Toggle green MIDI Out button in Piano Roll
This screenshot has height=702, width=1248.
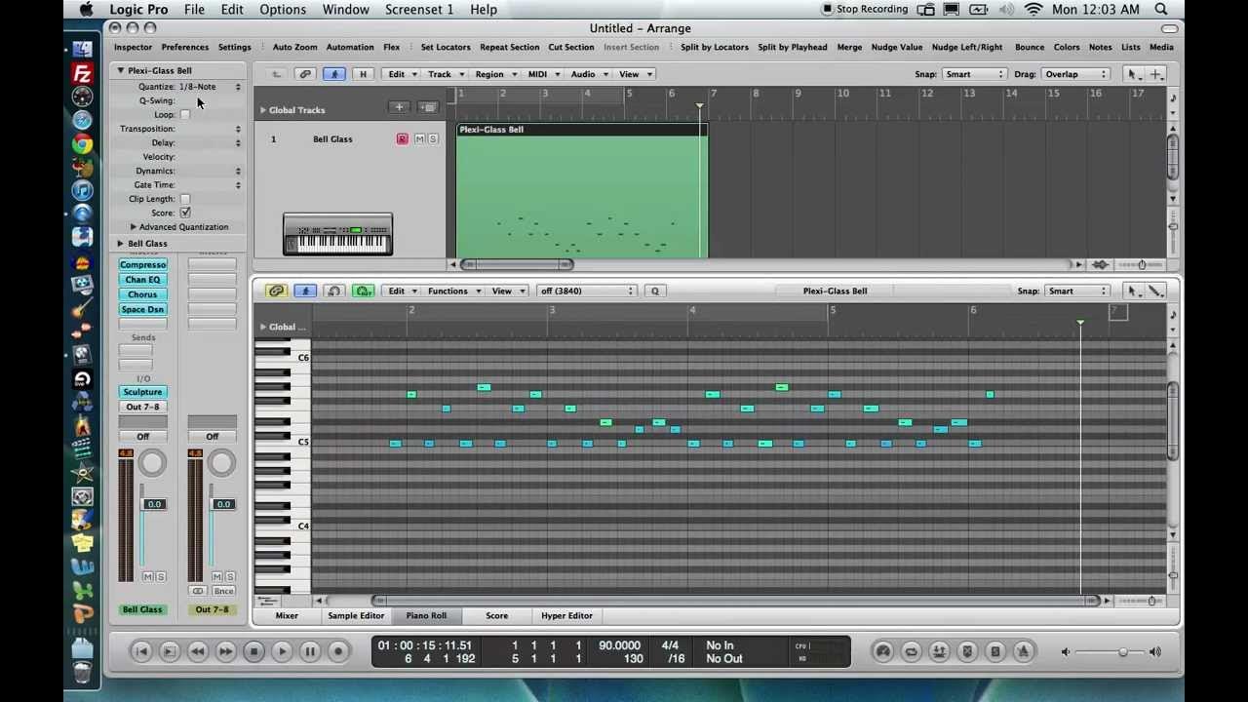coord(363,291)
